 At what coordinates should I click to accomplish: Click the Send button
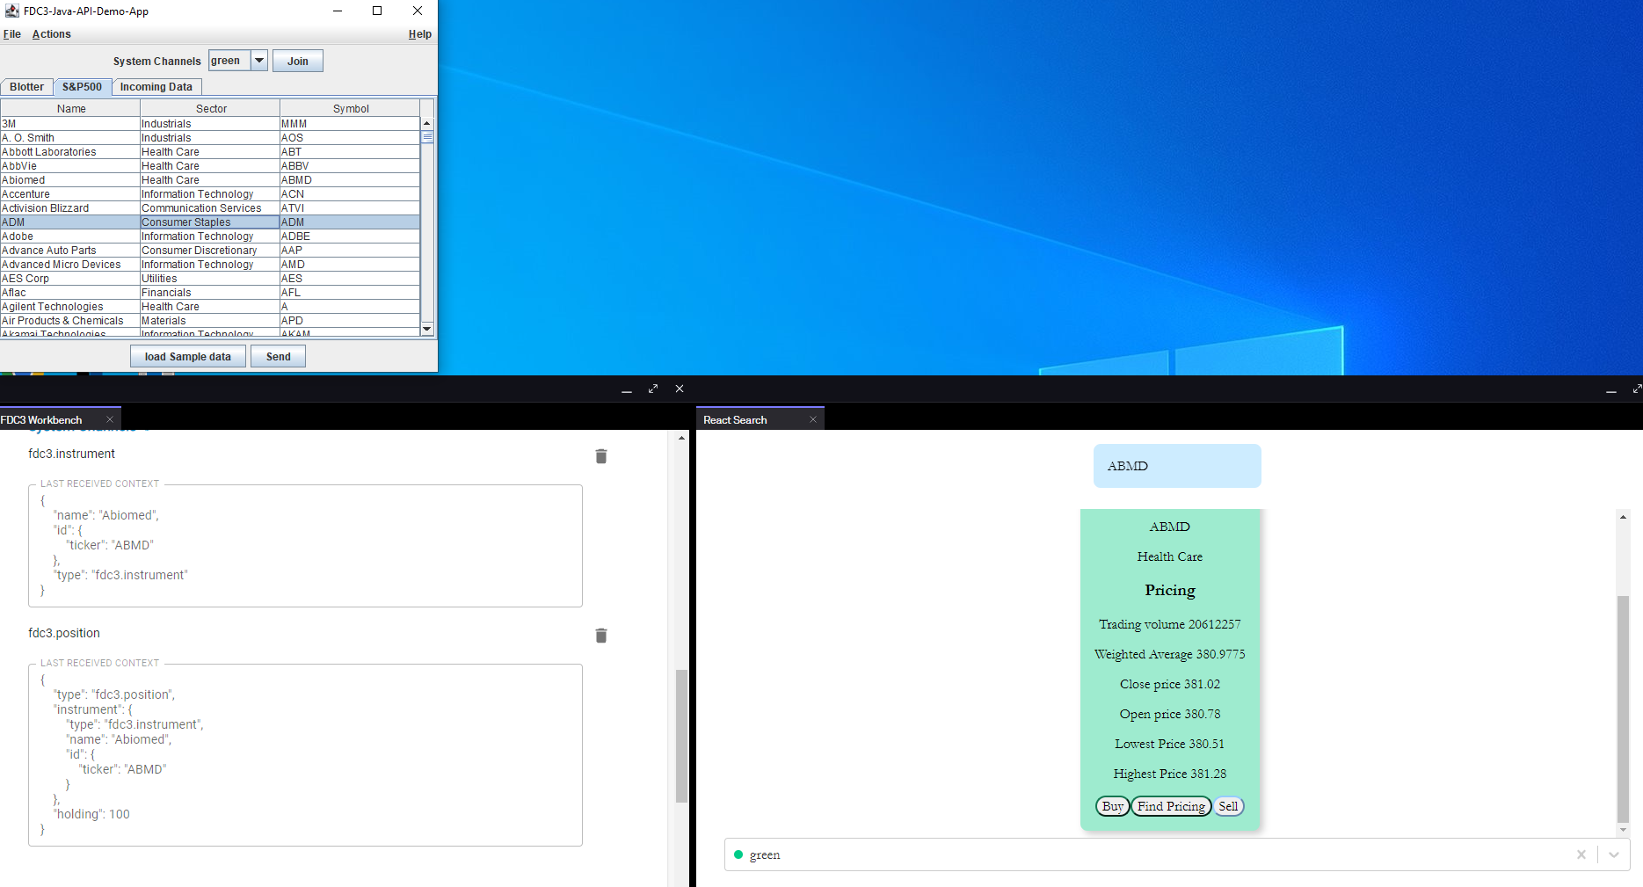coord(279,356)
